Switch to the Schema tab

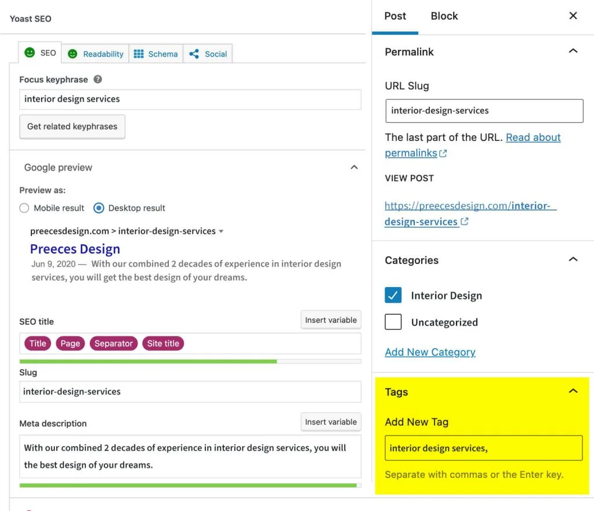tap(156, 54)
